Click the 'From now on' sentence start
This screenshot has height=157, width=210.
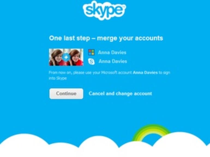(x=60, y=73)
